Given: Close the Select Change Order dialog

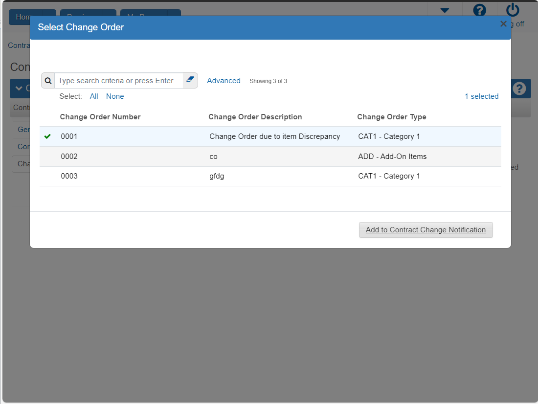Looking at the screenshot, I should point(503,23).
